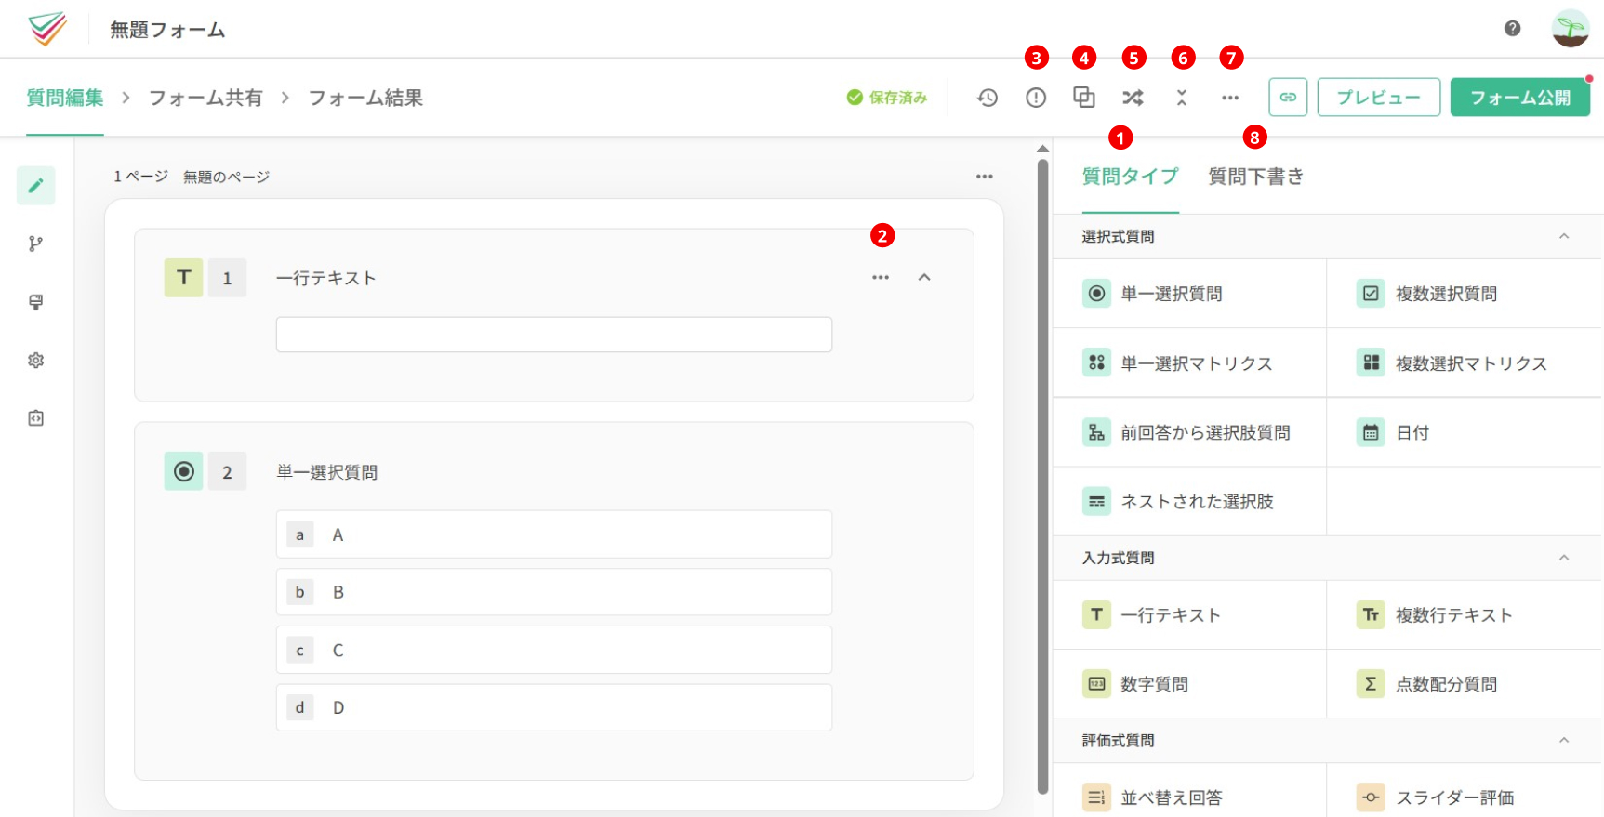Collapse the 入力式質問 section
This screenshot has height=817, width=1604.
tap(1564, 558)
